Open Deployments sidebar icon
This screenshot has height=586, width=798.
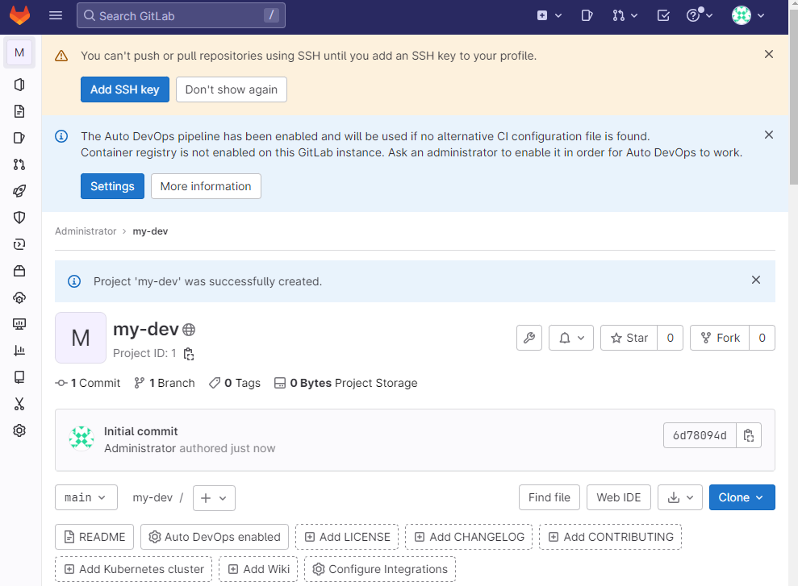(19, 244)
